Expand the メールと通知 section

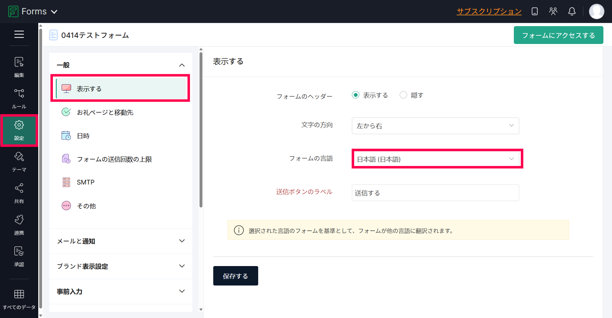pos(120,241)
